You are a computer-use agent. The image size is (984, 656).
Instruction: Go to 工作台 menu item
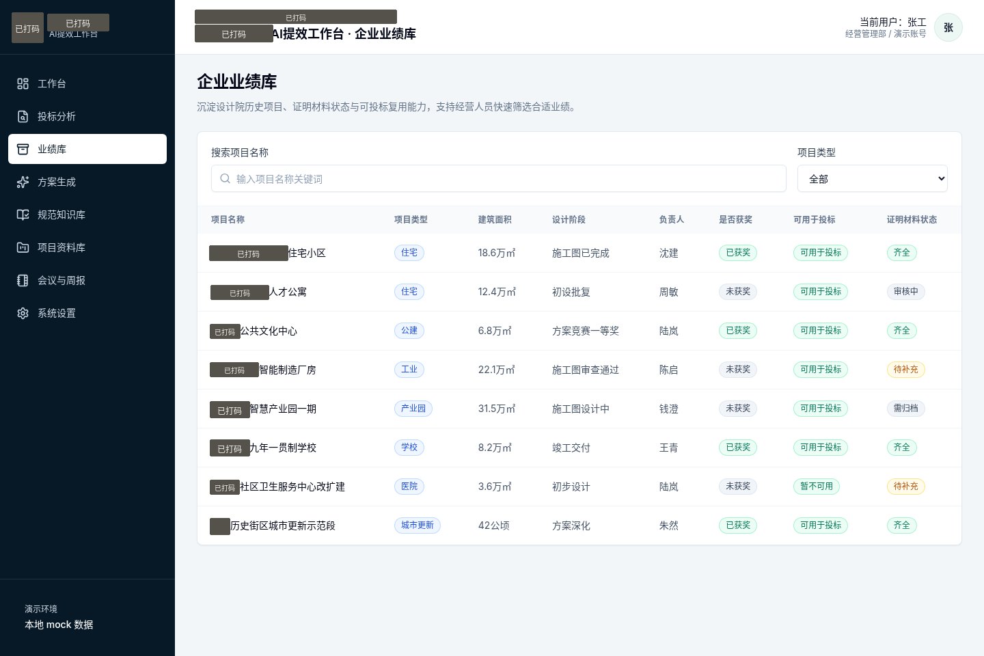click(87, 83)
